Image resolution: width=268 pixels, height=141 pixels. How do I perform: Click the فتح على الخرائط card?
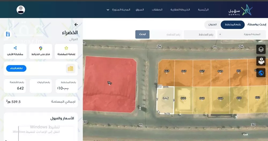click(41, 51)
